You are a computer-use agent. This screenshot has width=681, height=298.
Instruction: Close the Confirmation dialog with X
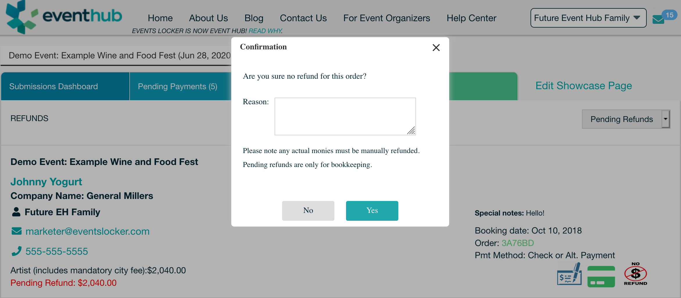436,47
